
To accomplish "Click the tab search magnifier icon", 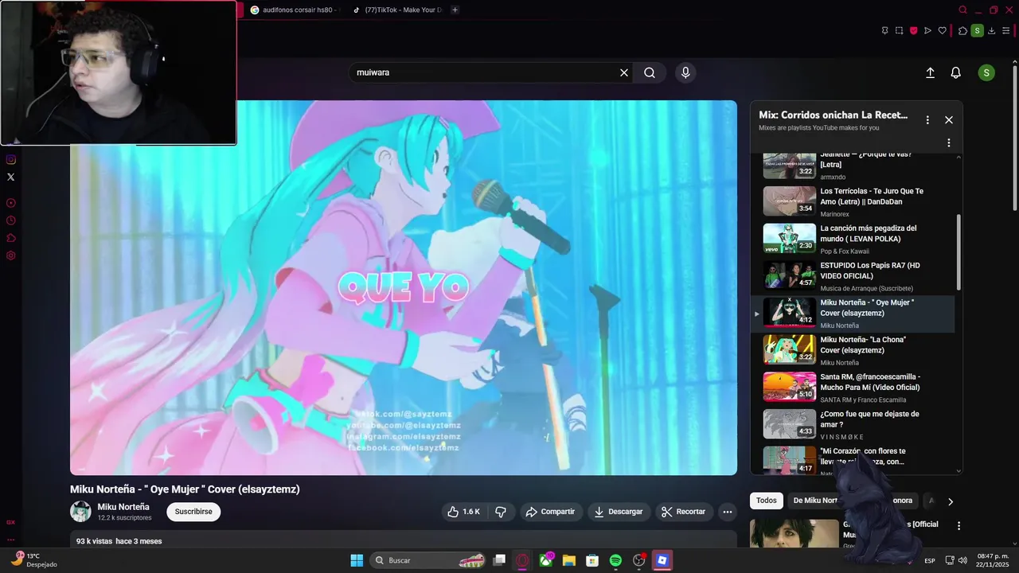I will pos(962,10).
